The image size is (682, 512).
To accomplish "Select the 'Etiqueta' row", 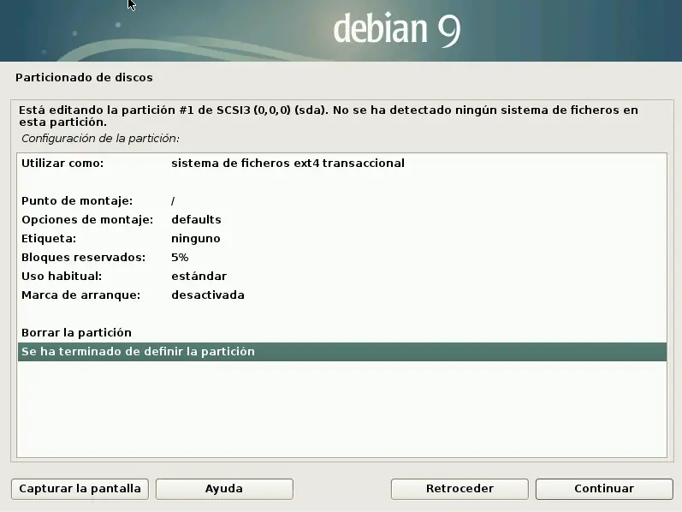I will point(342,239).
